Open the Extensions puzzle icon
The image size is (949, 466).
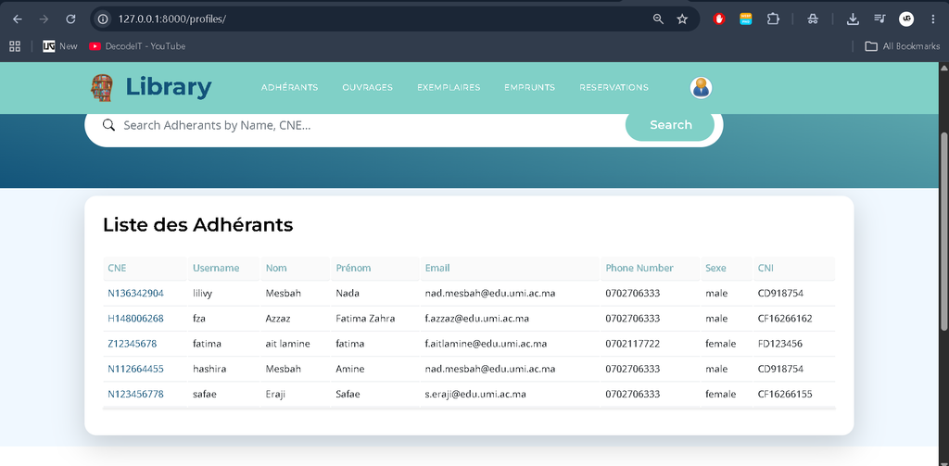point(773,19)
